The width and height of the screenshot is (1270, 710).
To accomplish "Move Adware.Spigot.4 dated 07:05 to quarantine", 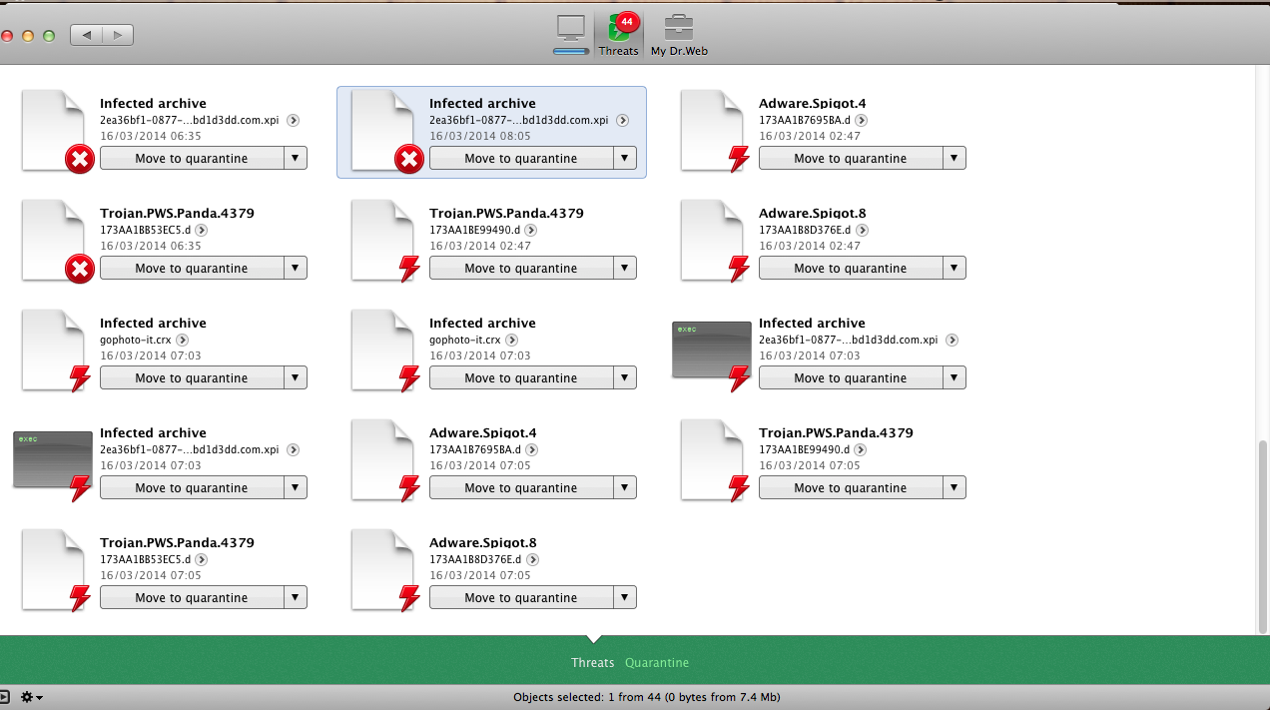I will [x=521, y=487].
